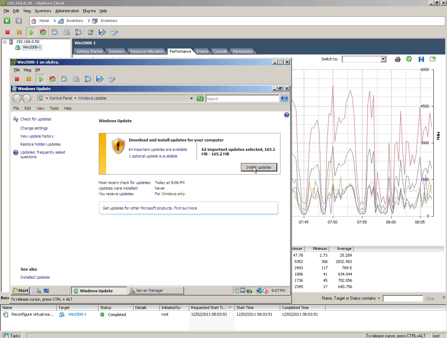Screen dimensions: 447x338
Task: Click Server Manager in the guest taskbar
Action: (156, 291)
